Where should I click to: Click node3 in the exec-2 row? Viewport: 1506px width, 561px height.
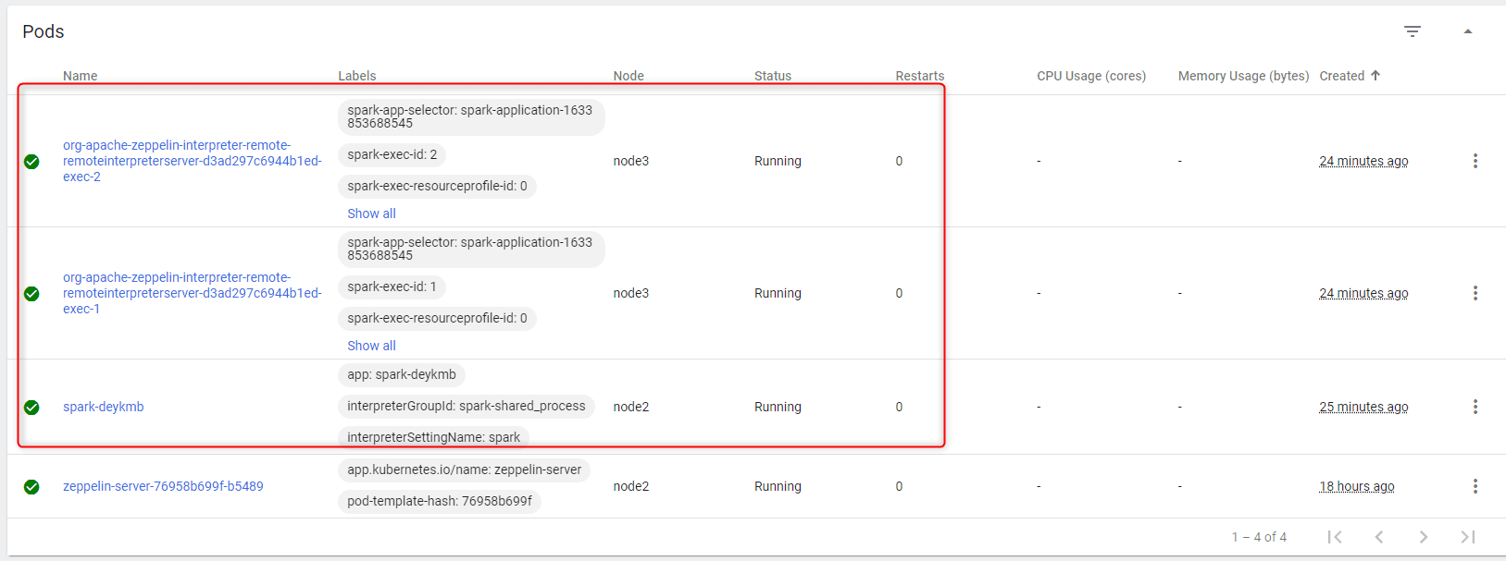[x=631, y=161]
